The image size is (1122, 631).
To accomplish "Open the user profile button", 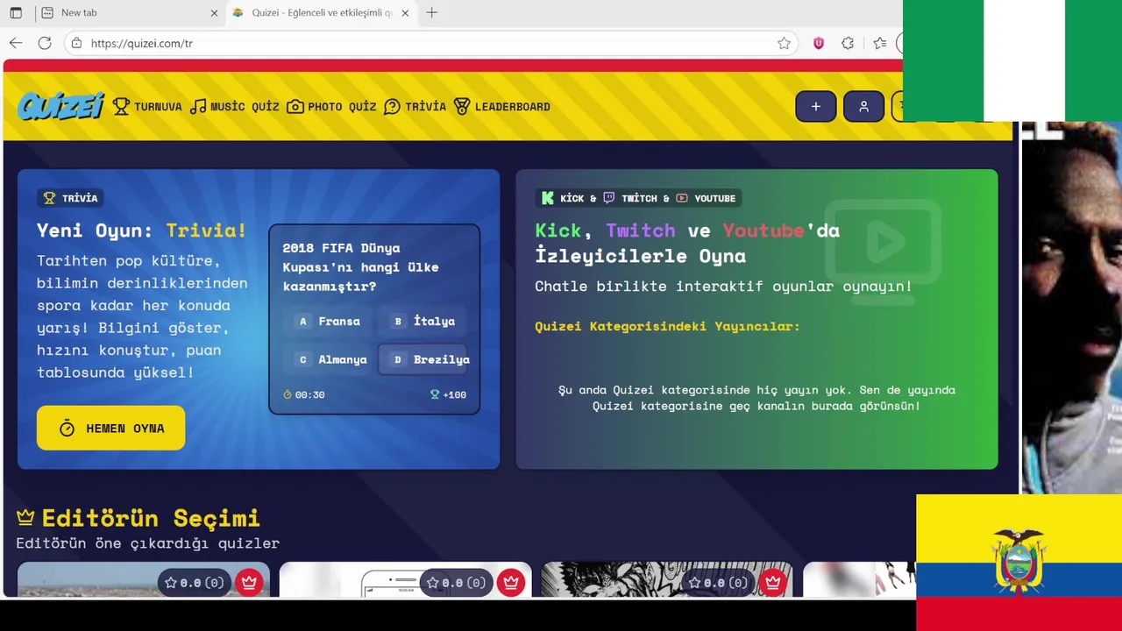I will click(863, 106).
